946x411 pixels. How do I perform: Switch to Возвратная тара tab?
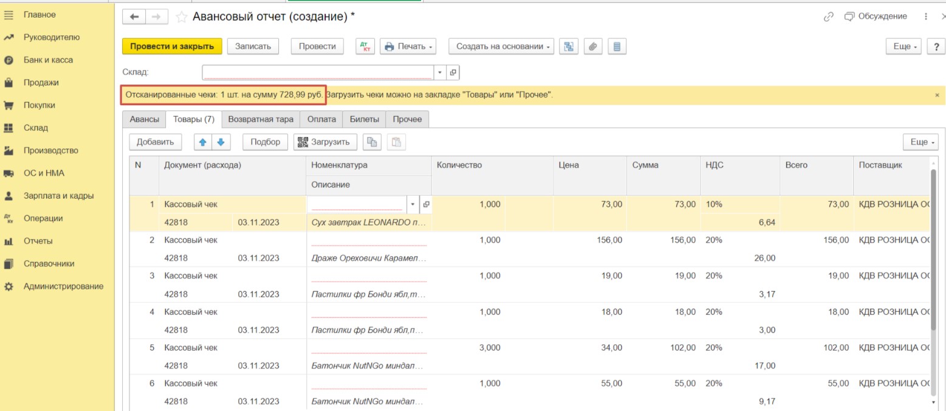[261, 119]
